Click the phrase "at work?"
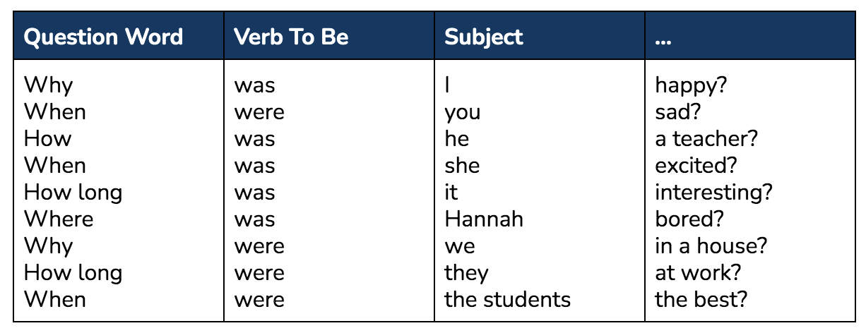 [x=699, y=272]
